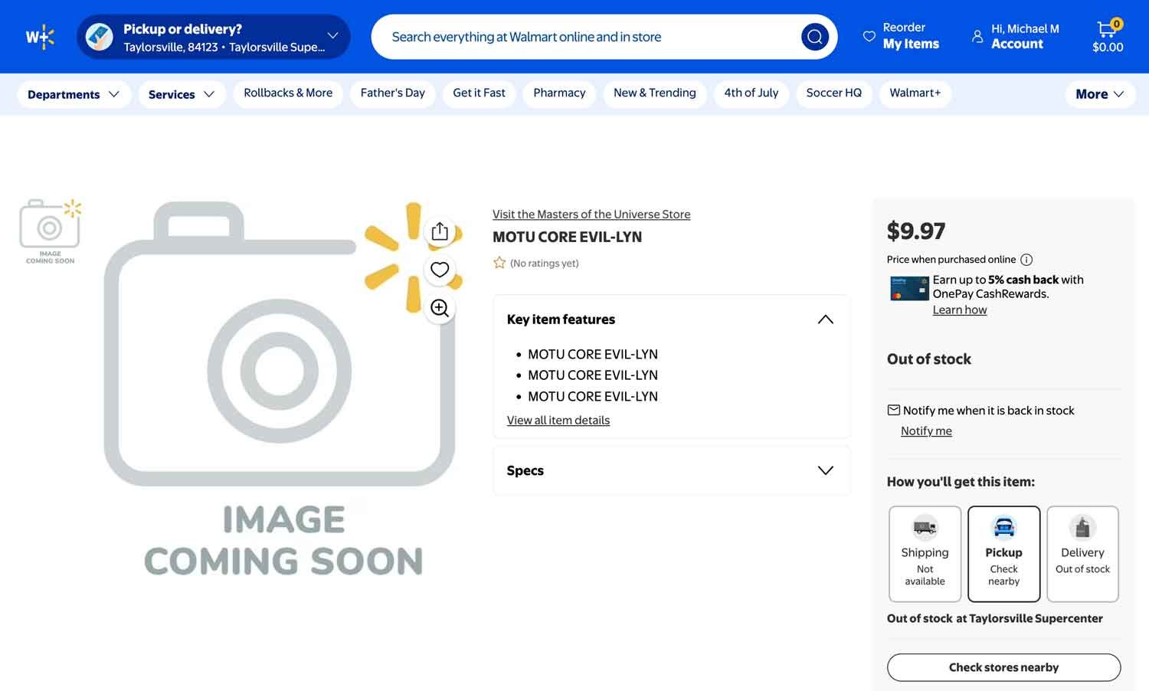The width and height of the screenshot is (1149, 691).
Task: Open the 4th of July page
Action: (751, 93)
